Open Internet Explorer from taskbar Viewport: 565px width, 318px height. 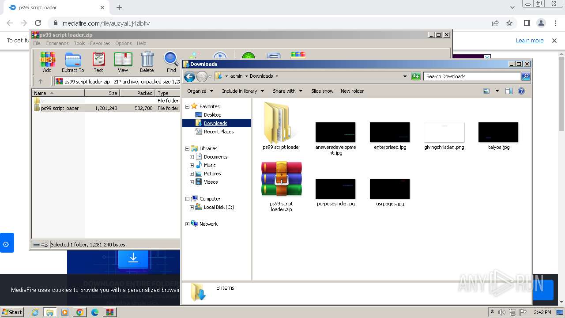click(x=35, y=312)
